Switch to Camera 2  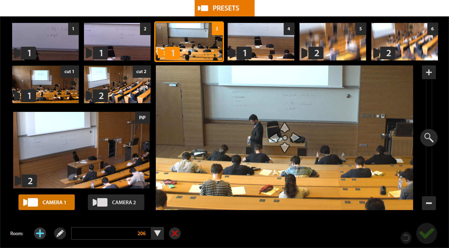116,202
